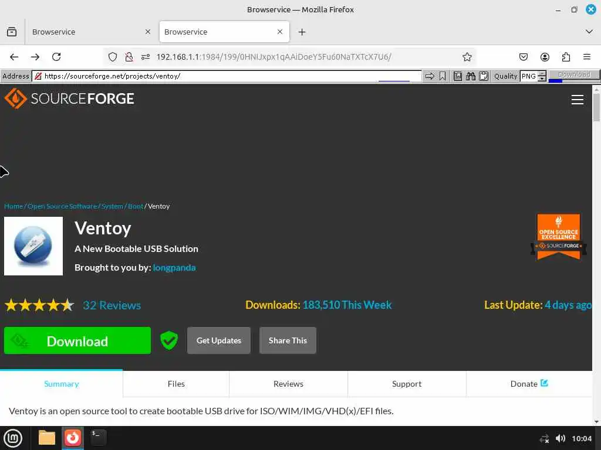Decrease Quality with the spinner down arrow
Screen dimensions: 601x450
click(542, 79)
